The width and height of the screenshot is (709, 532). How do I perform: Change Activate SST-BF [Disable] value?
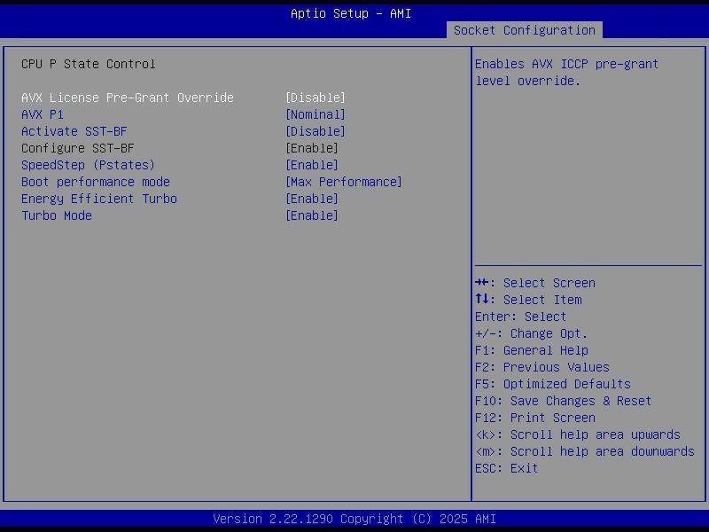(316, 131)
